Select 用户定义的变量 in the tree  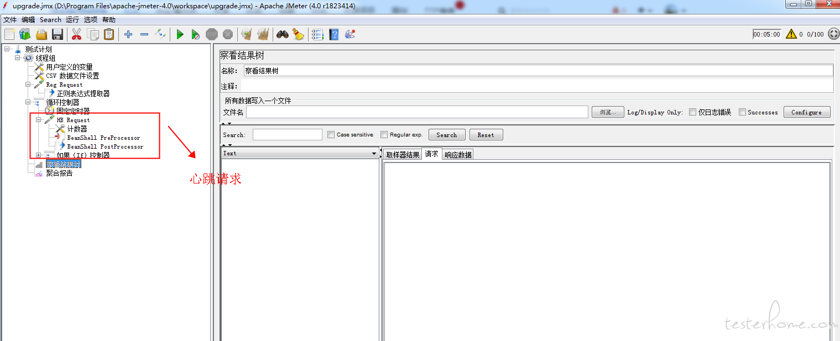(69, 67)
